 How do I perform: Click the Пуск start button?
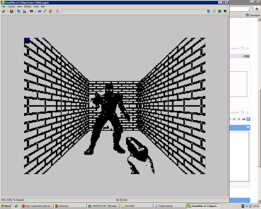(x=6, y=206)
